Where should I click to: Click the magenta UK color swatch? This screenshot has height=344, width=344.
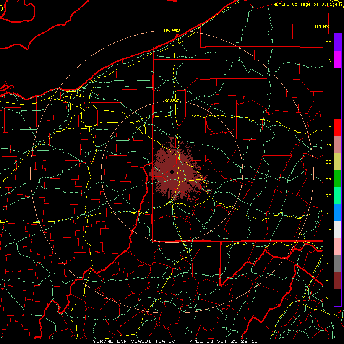pos(338,60)
